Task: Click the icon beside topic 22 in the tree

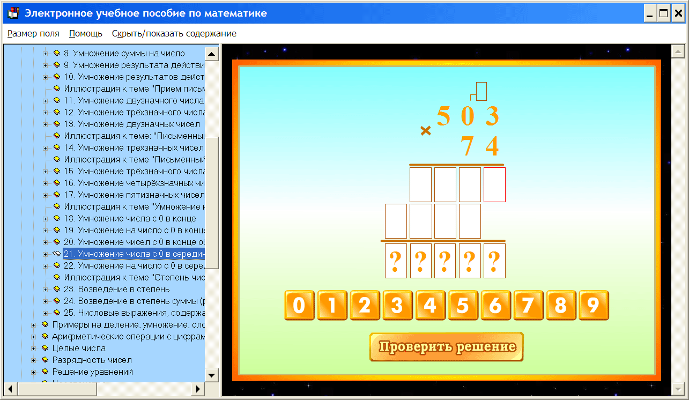Action: click(x=57, y=265)
